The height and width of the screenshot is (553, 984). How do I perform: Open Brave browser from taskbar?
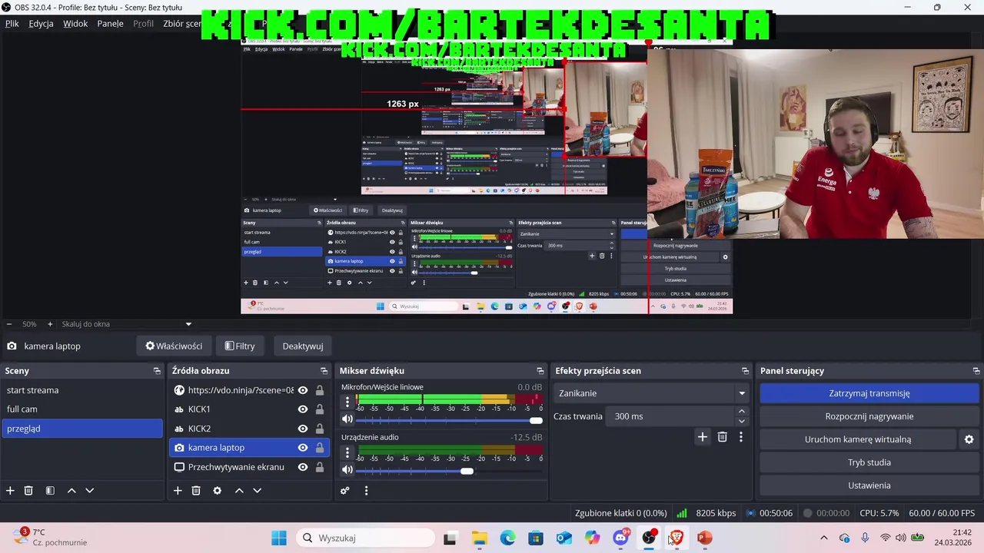click(x=676, y=538)
